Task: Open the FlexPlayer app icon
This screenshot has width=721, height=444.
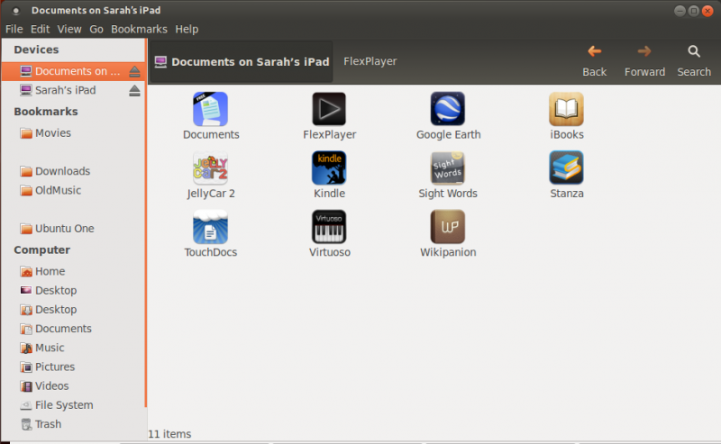Action: tap(329, 109)
